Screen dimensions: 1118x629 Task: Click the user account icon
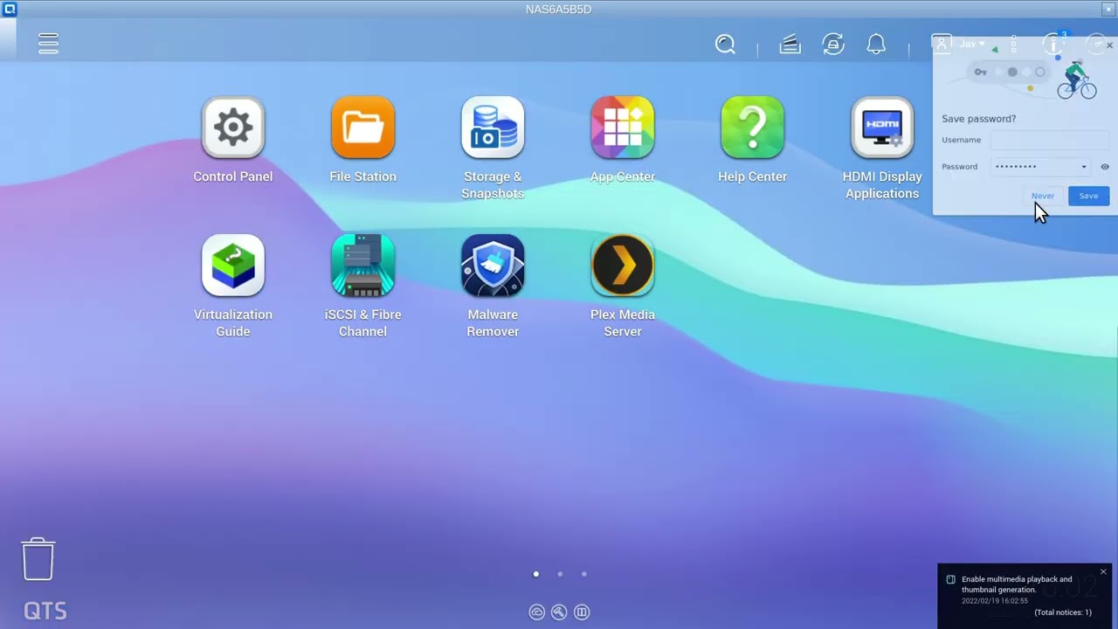point(941,44)
